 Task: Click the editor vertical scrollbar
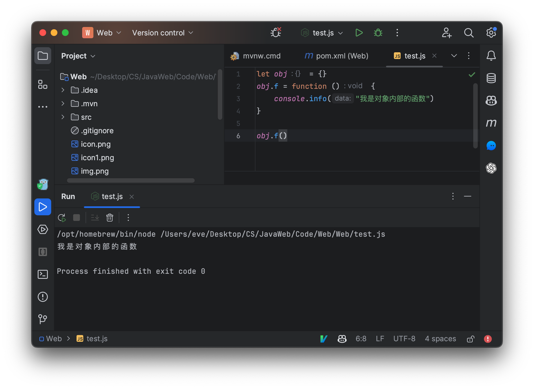(475, 116)
